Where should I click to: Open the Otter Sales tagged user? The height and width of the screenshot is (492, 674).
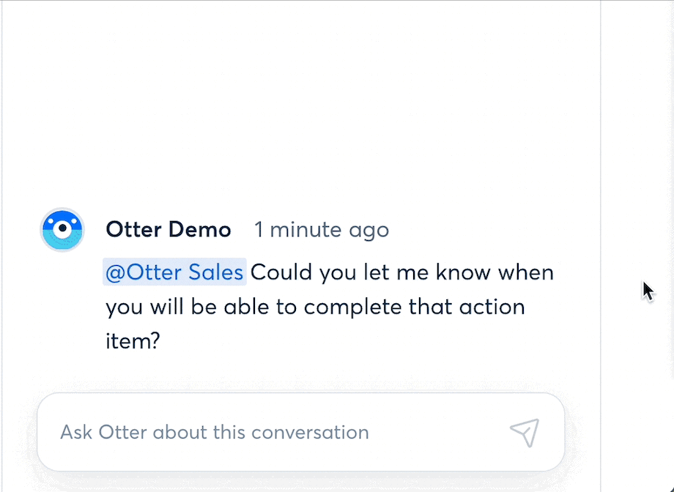[x=174, y=272]
